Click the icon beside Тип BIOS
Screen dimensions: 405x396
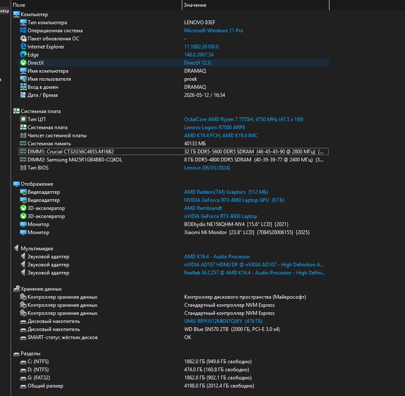pyautogui.click(x=23, y=167)
